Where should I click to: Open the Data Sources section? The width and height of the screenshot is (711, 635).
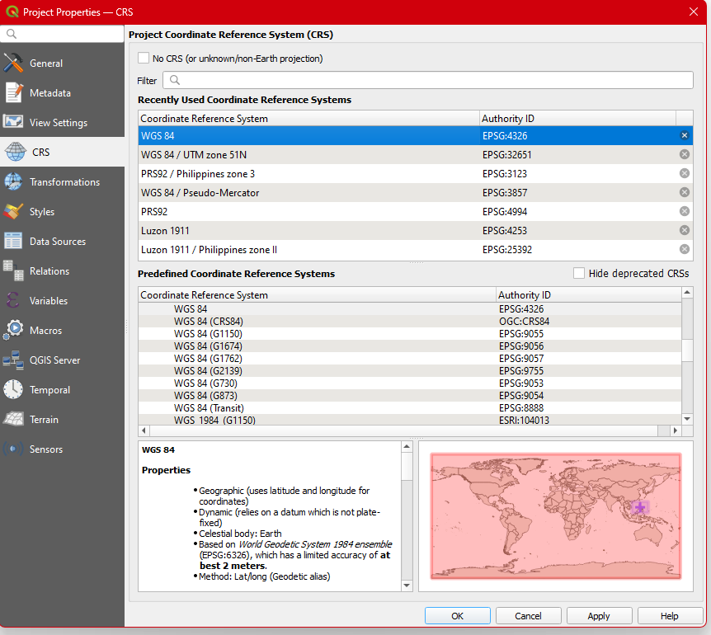[57, 242]
